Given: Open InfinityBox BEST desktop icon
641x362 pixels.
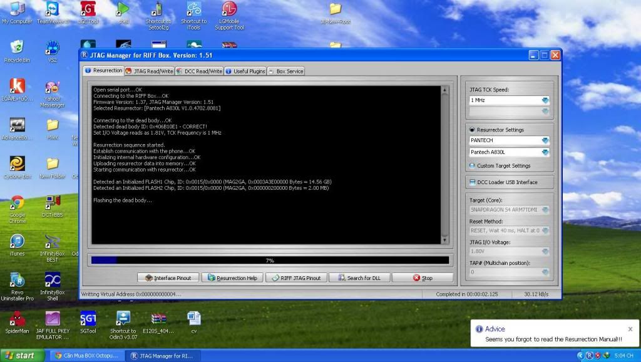Looking at the screenshot, I should (x=53, y=248).
